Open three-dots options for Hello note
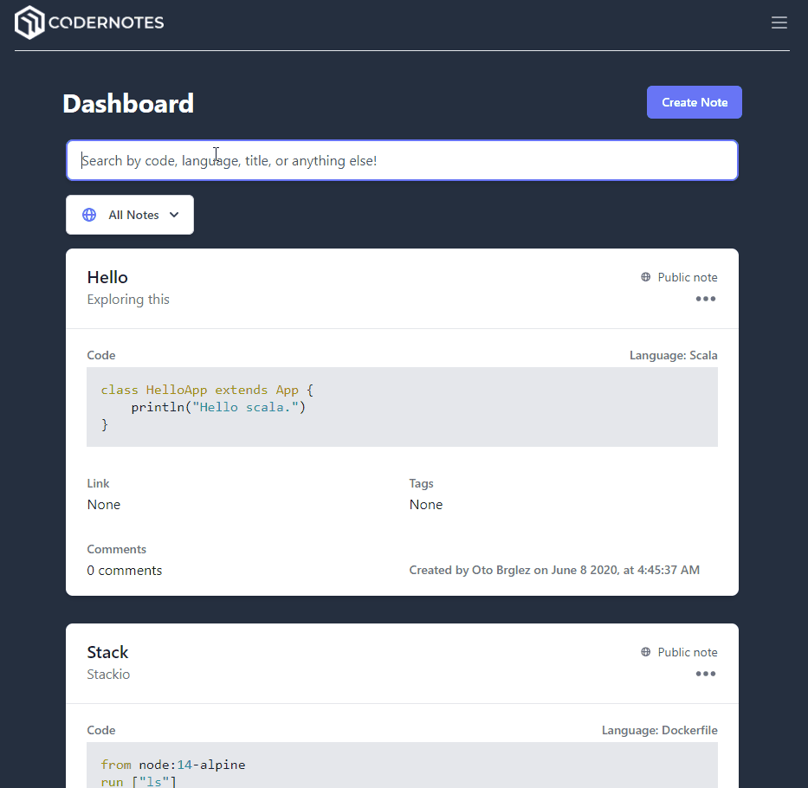This screenshot has height=788, width=808. pos(706,299)
